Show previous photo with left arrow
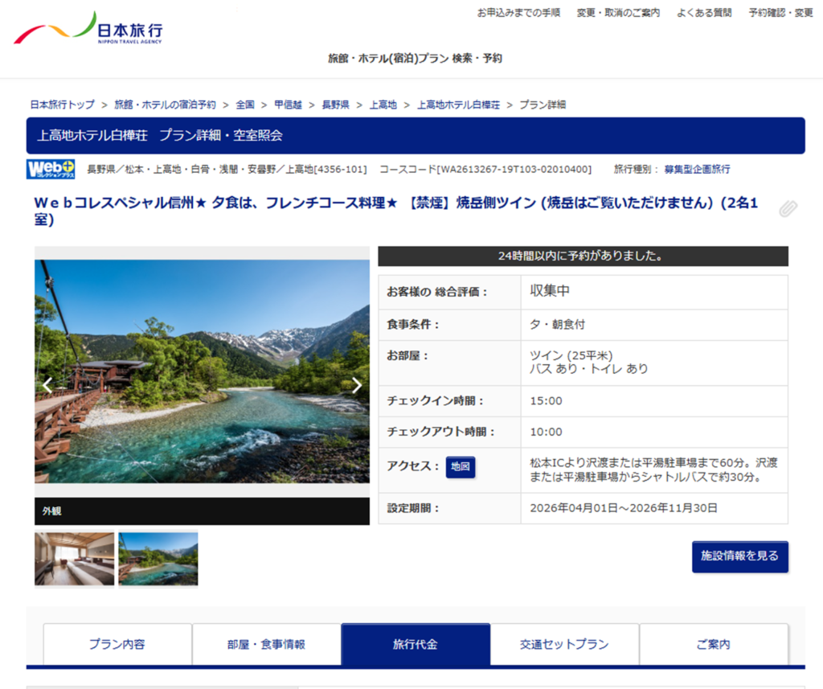Screen dimensions: 823x689 tap(47, 385)
